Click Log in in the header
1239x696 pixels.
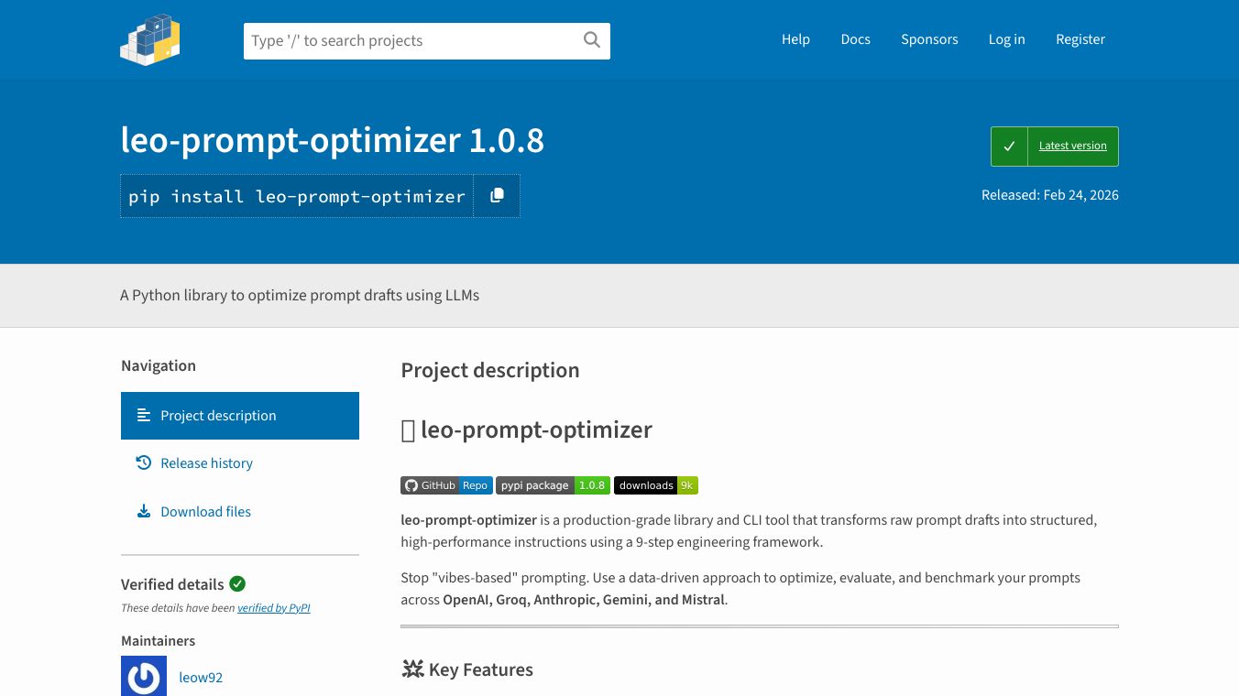1006,39
